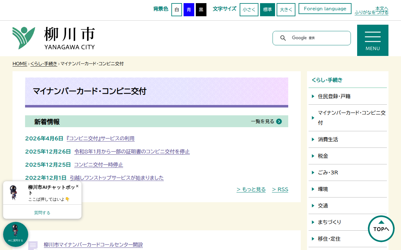
Task: Click the document icon beside コールセンター開設
Action: (x=33, y=245)
